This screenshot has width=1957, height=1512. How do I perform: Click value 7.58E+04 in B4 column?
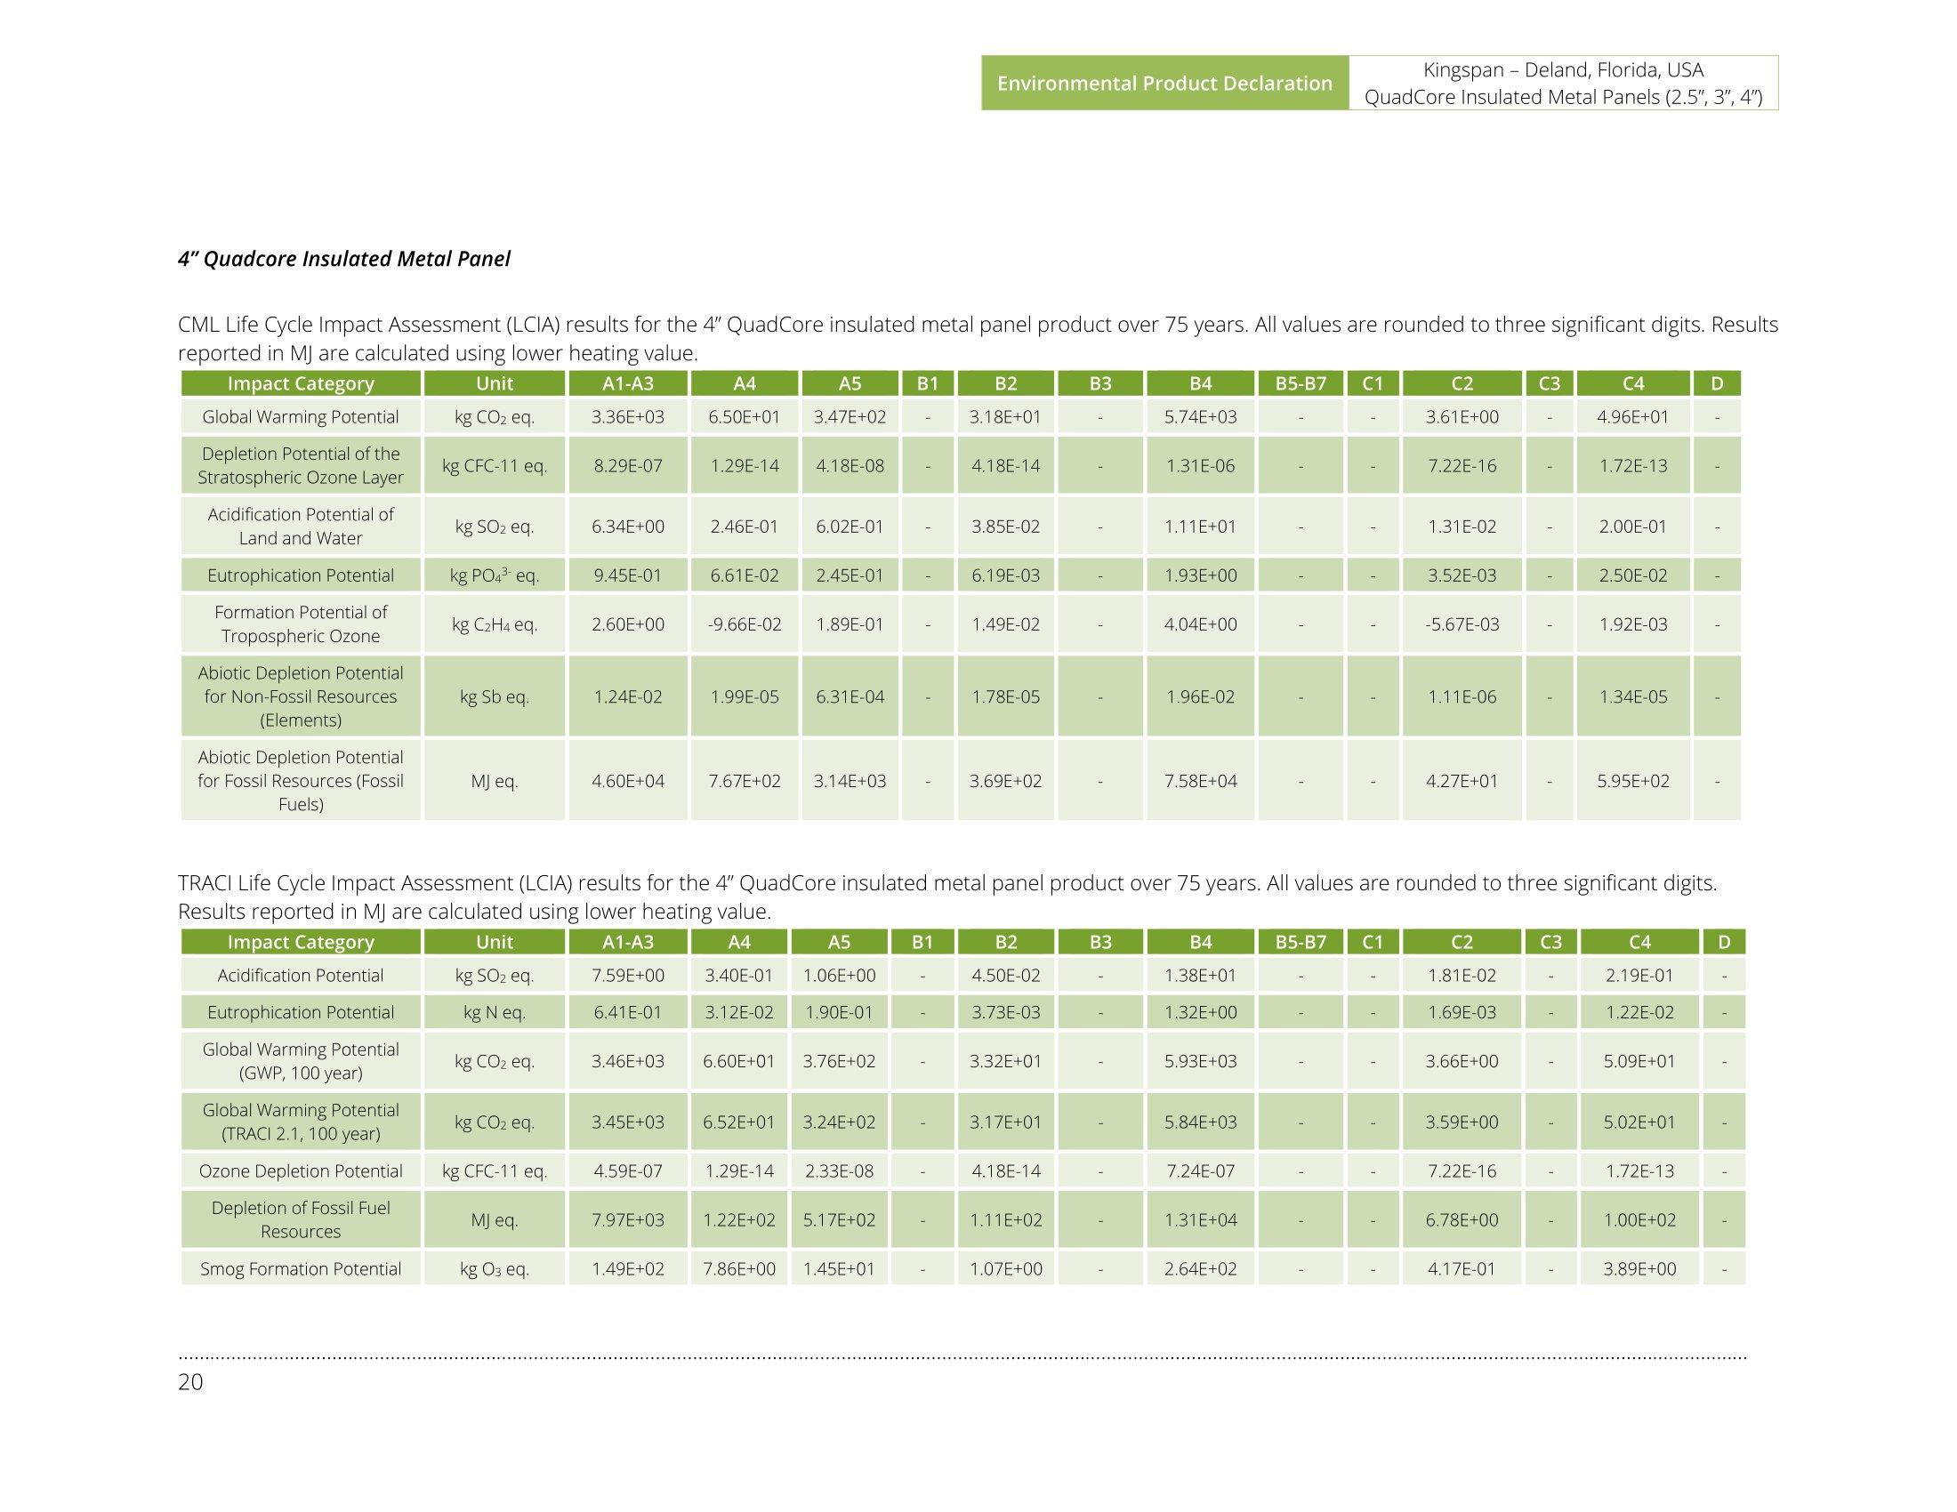(x=1201, y=781)
